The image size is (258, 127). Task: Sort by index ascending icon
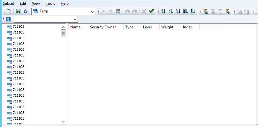pyautogui.click(x=186, y=11)
